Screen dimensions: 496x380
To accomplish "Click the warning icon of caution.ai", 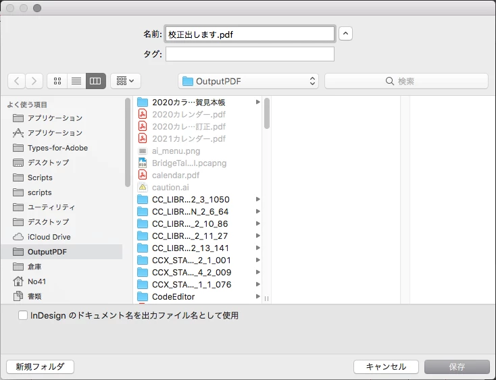I will (143, 187).
